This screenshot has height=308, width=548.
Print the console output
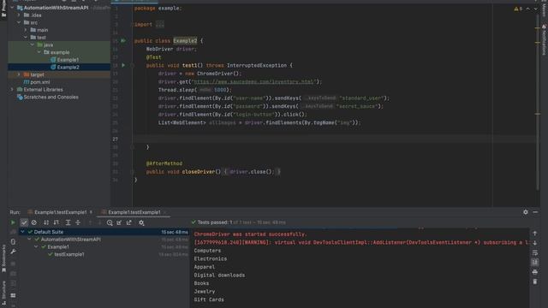[534, 272]
